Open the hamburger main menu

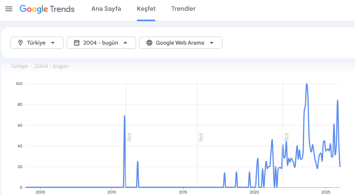[x=9, y=9]
